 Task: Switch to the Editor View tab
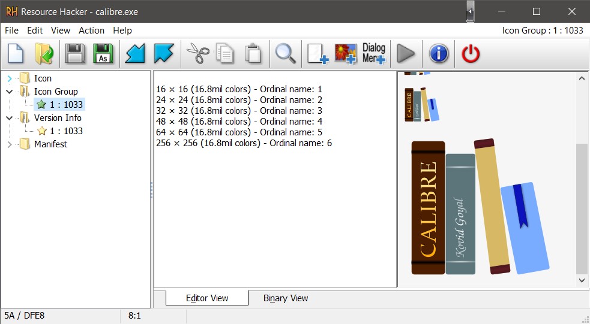[x=207, y=298]
